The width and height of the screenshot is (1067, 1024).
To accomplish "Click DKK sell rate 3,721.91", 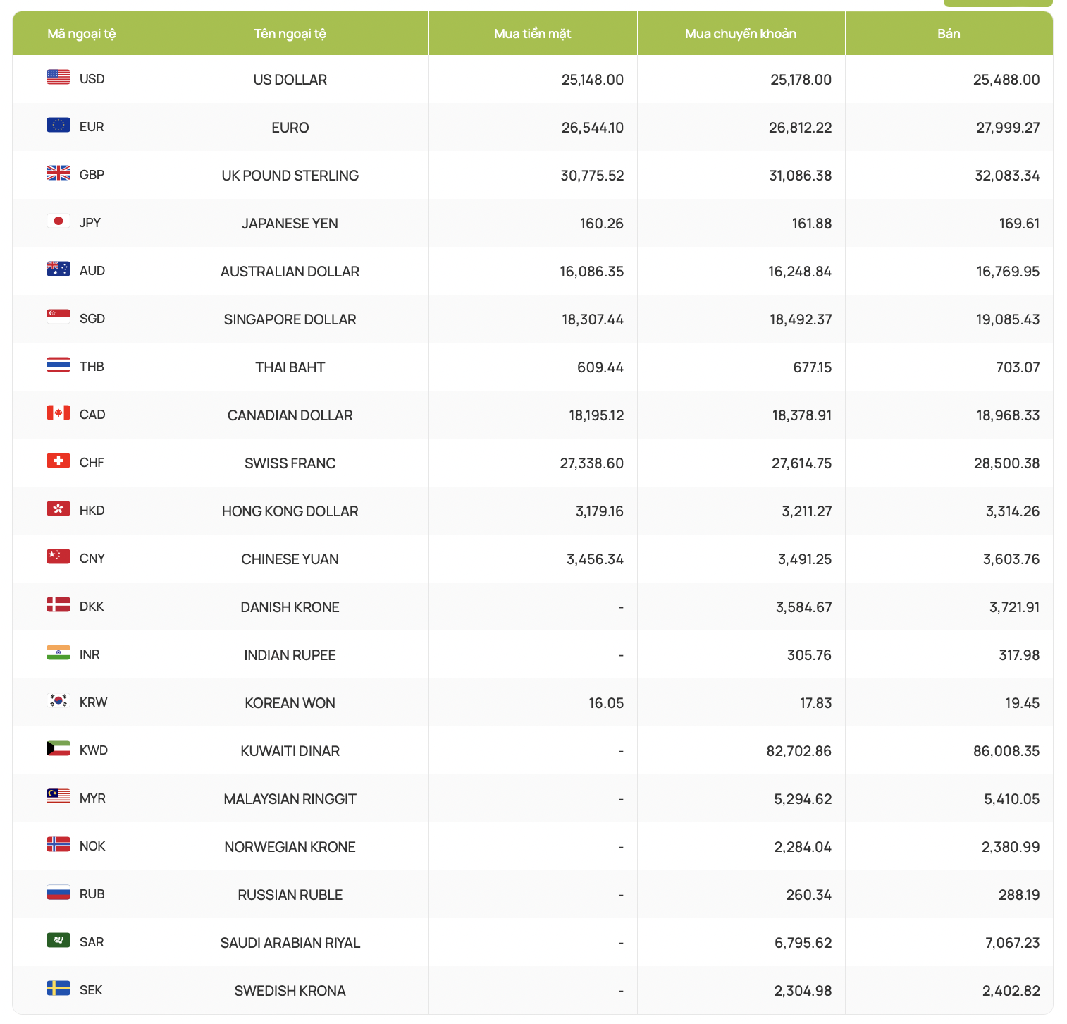I will [x=1015, y=607].
